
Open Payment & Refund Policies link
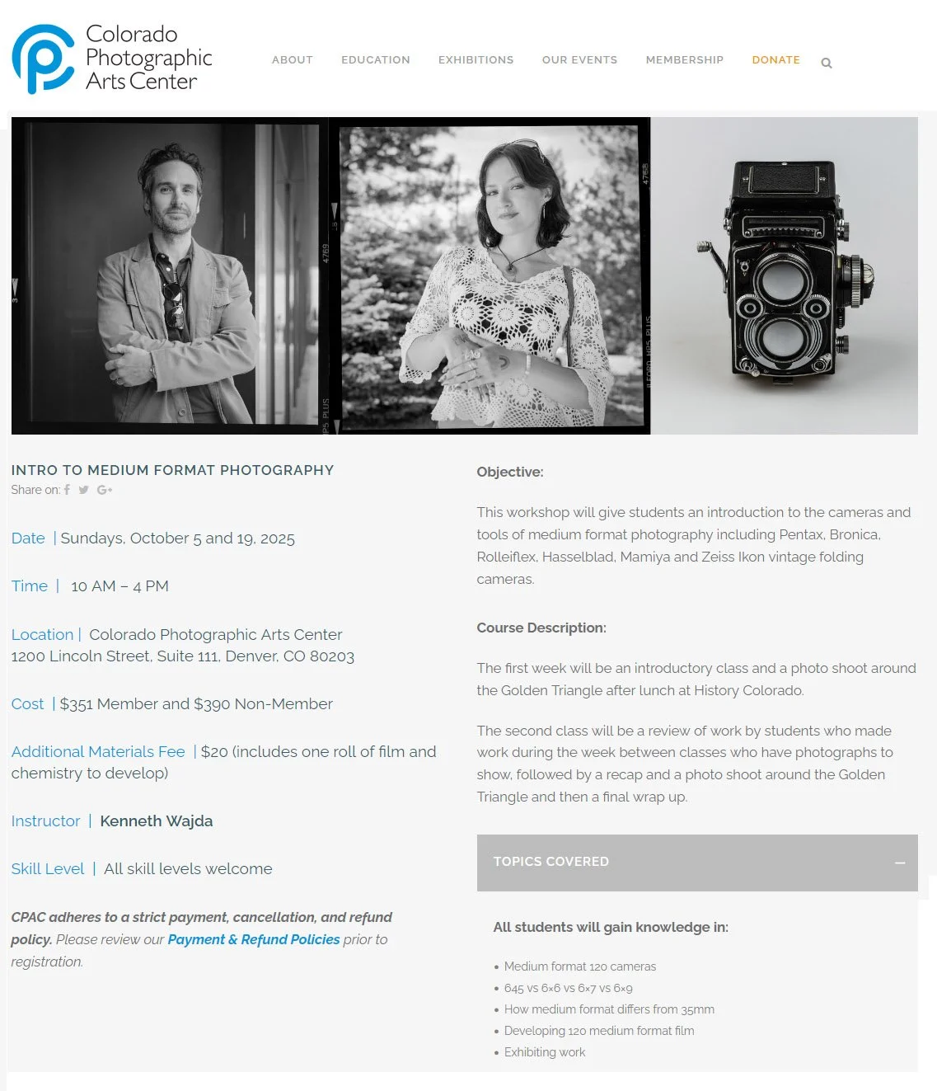pyautogui.click(x=254, y=939)
